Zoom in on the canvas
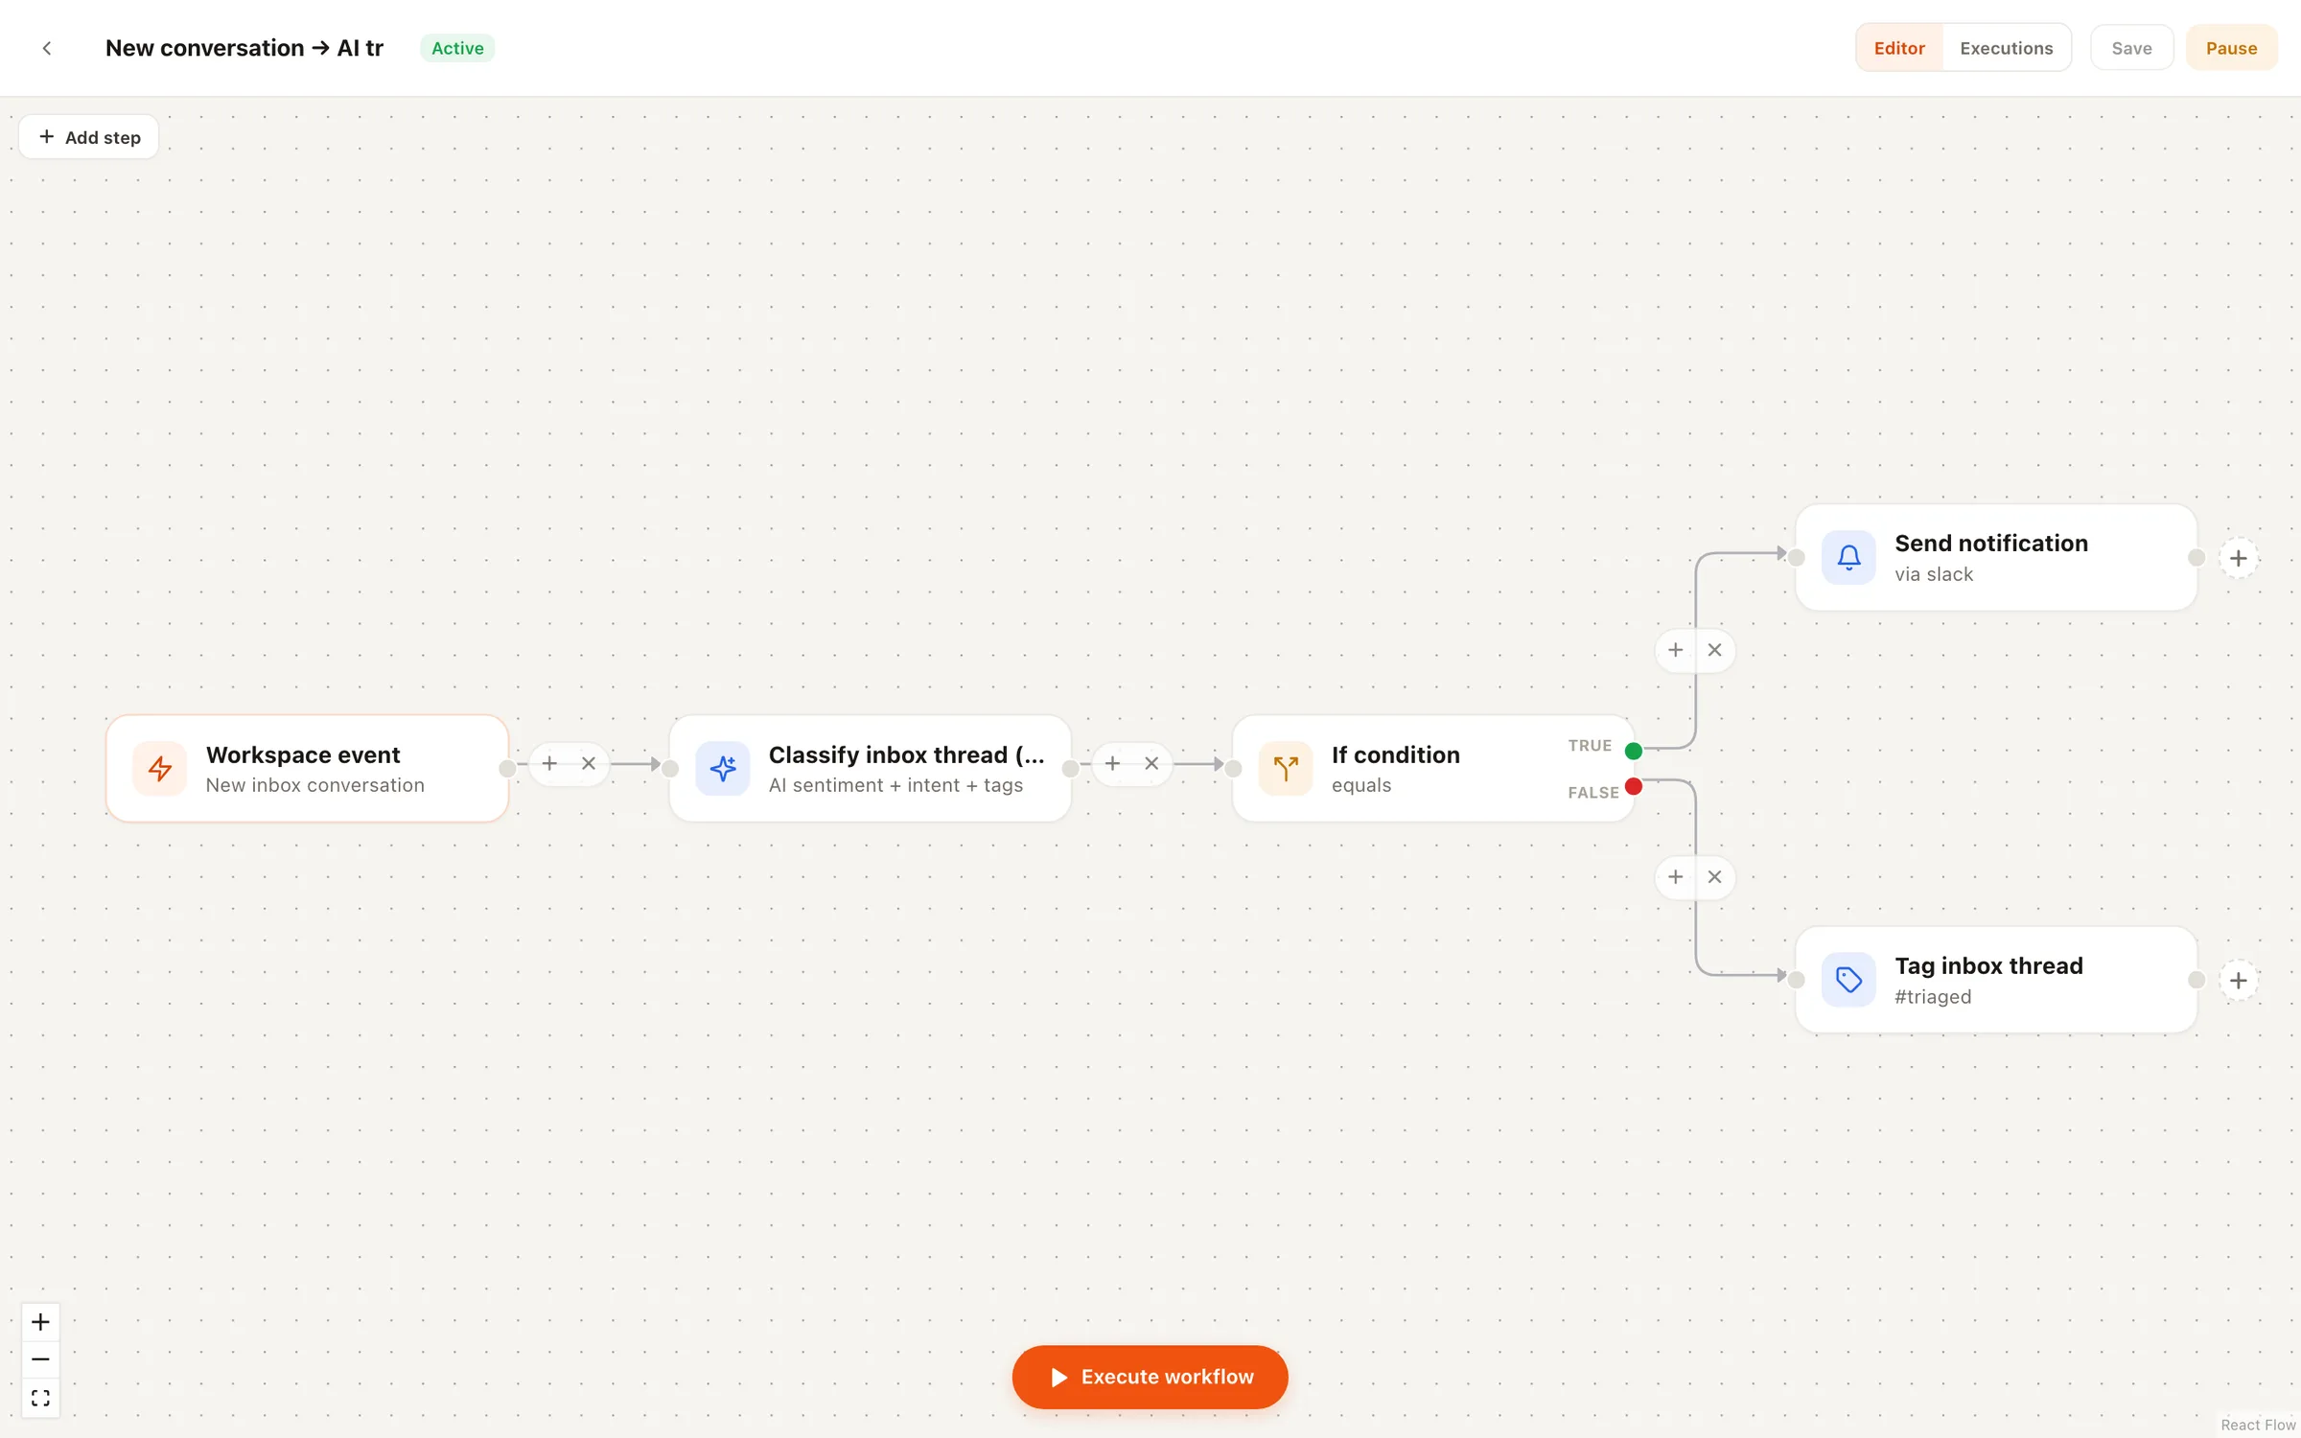Image resolution: width=2301 pixels, height=1438 pixels. coord(40,1322)
